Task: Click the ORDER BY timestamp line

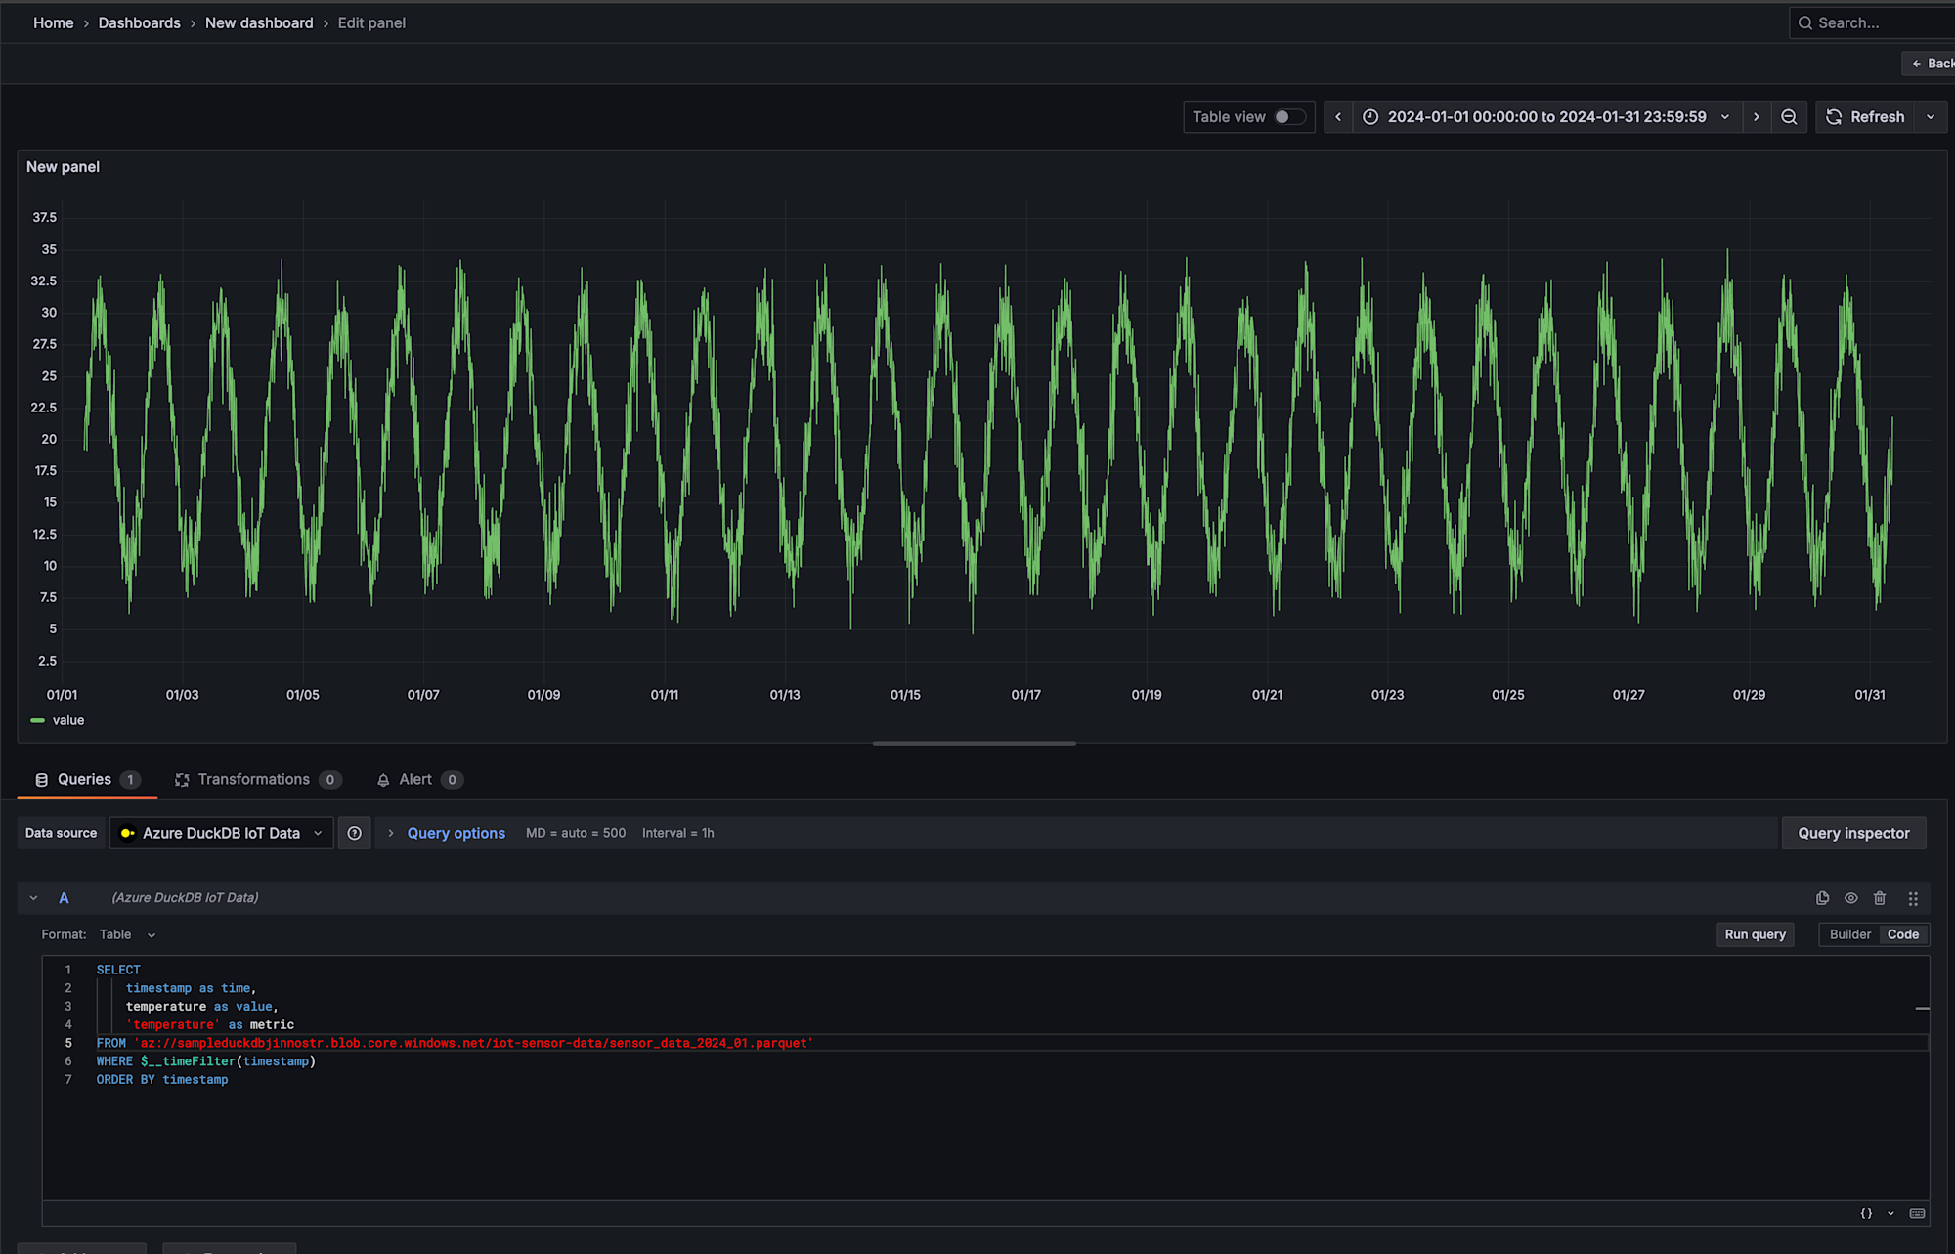Action: tap(162, 1080)
